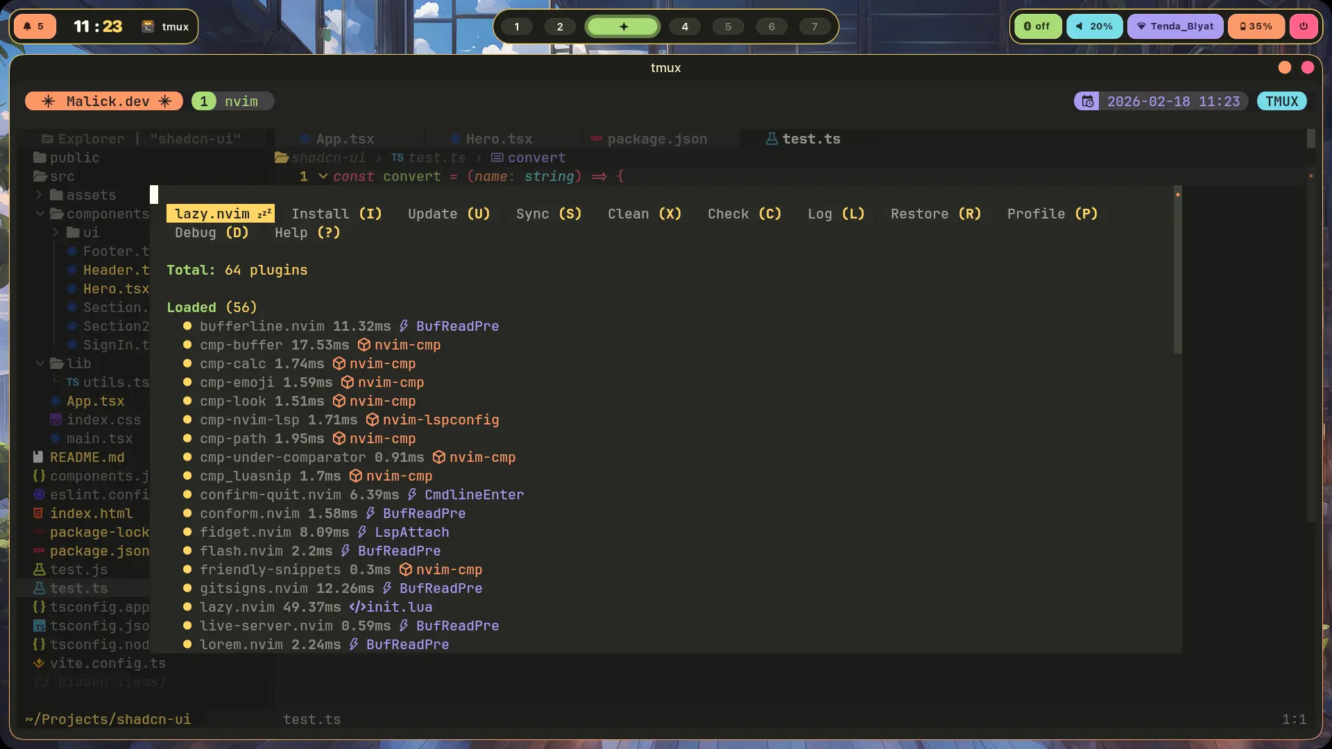Click the public folder icon

tap(40, 157)
